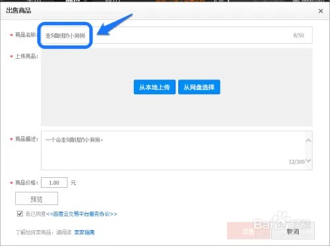Screen dimensions: 330x246
Task: Focus the 商品描述 text area
Action: [177, 150]
